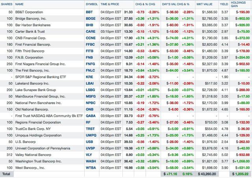Sort by the NAME column header
Screen dimensions: 252x178
(x=19, y=4)
